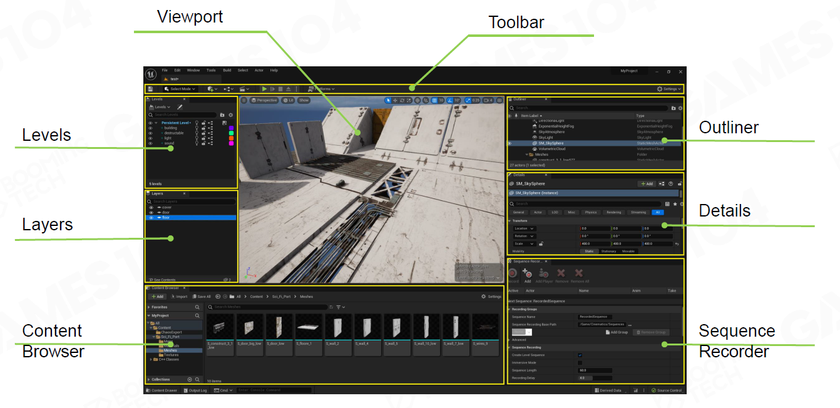Open the Tools menu
This screenshot has height=408, width=840.
[x=211, y=70]
